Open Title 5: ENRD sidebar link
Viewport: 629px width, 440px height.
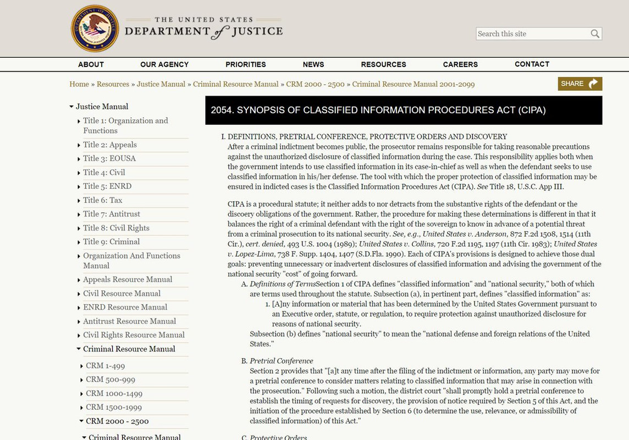click(107, 186)
